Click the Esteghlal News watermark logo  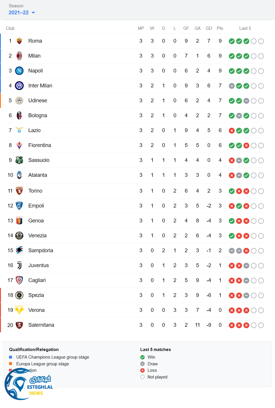point(28,384)
